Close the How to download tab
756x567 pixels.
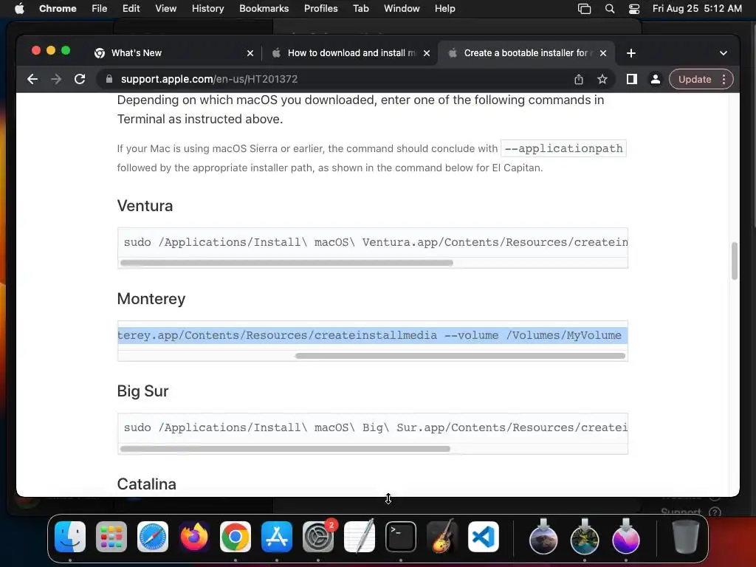(x=427, y=53)
